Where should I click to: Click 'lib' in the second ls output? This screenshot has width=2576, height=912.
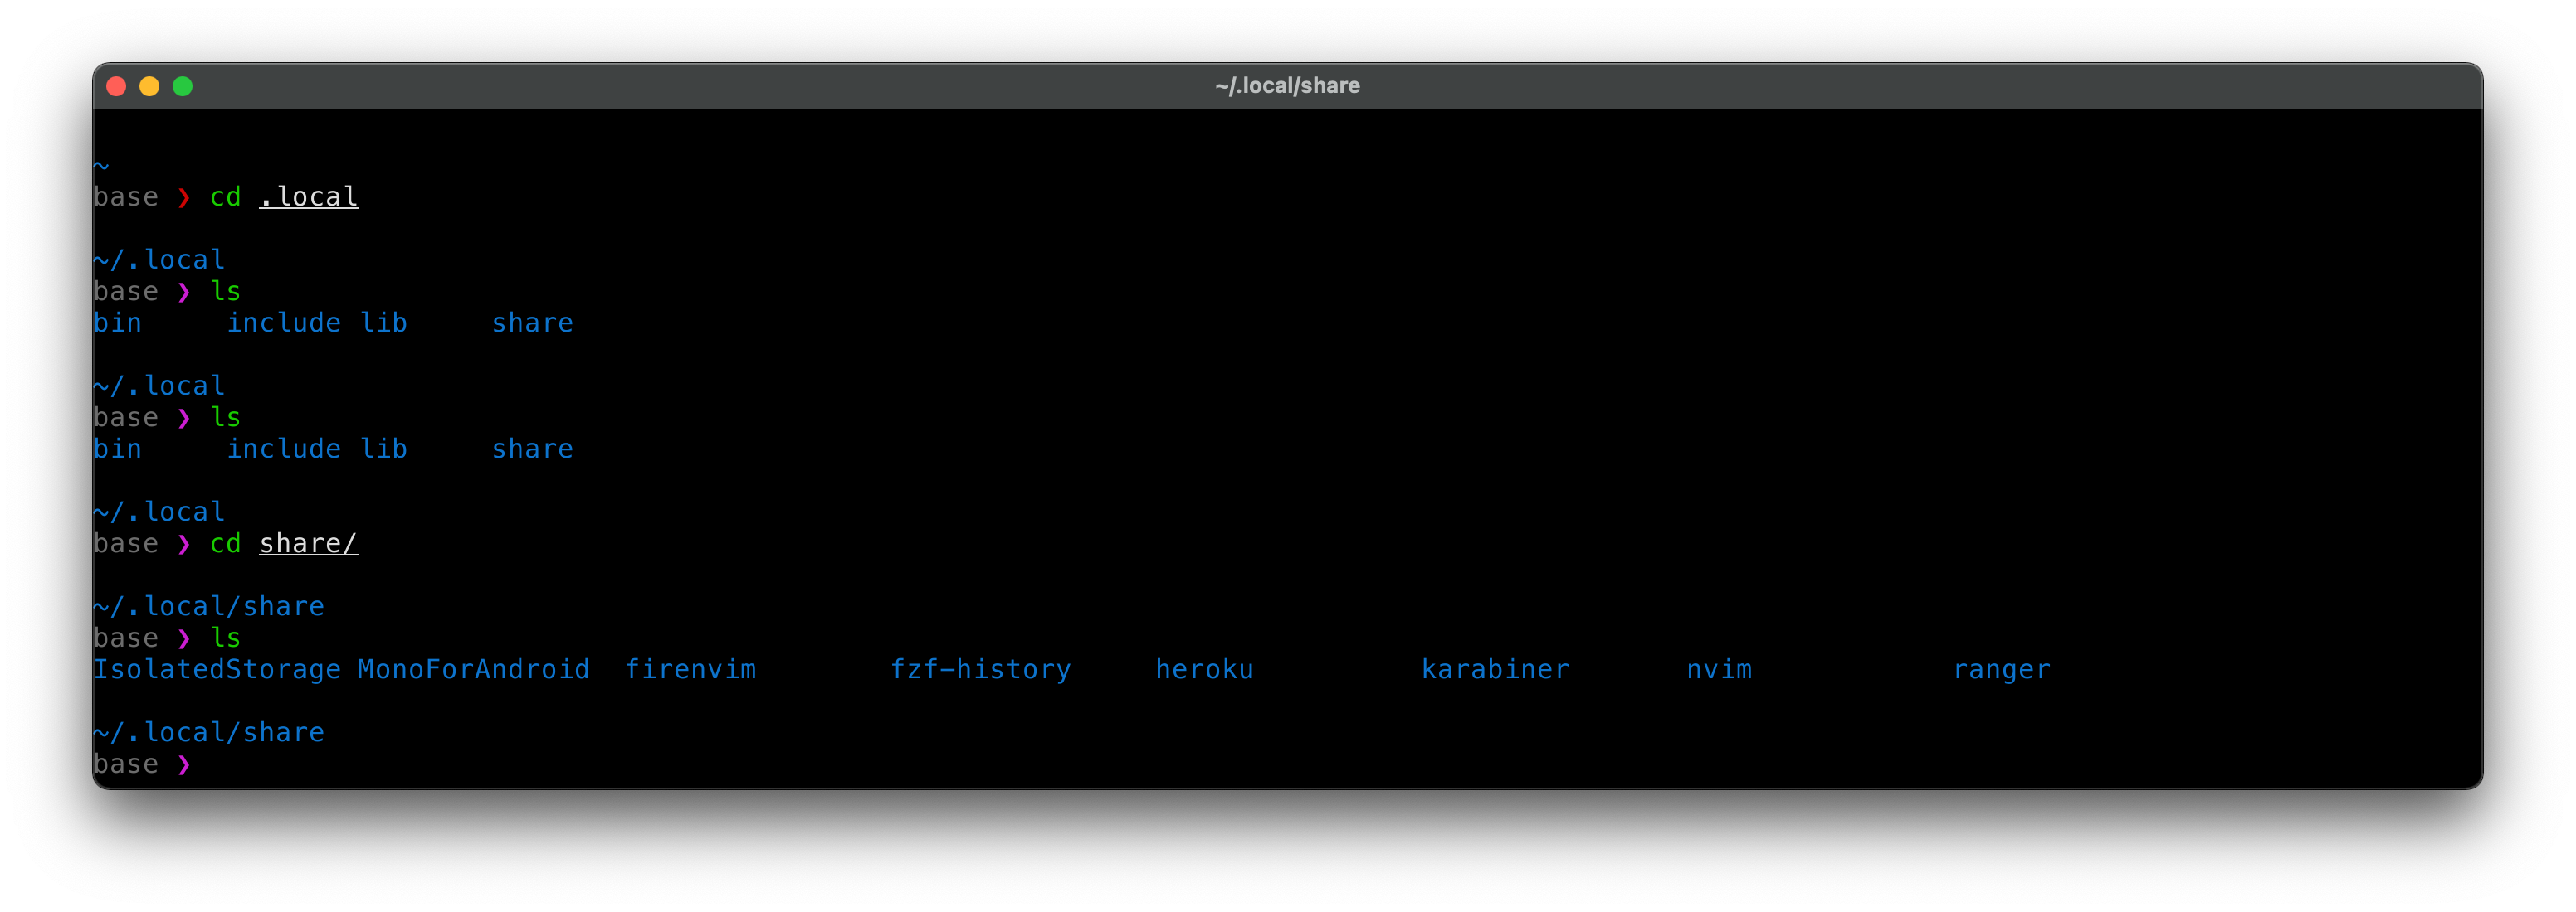click(x=384, y=449)
